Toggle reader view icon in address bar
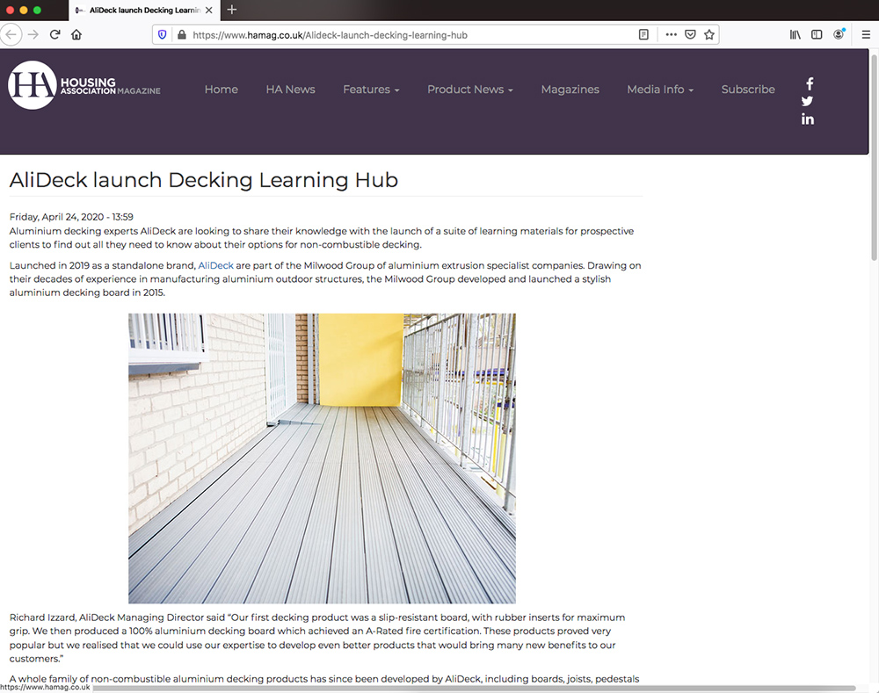Viewport: 879px width, 693px height. [x=643, y=35]
